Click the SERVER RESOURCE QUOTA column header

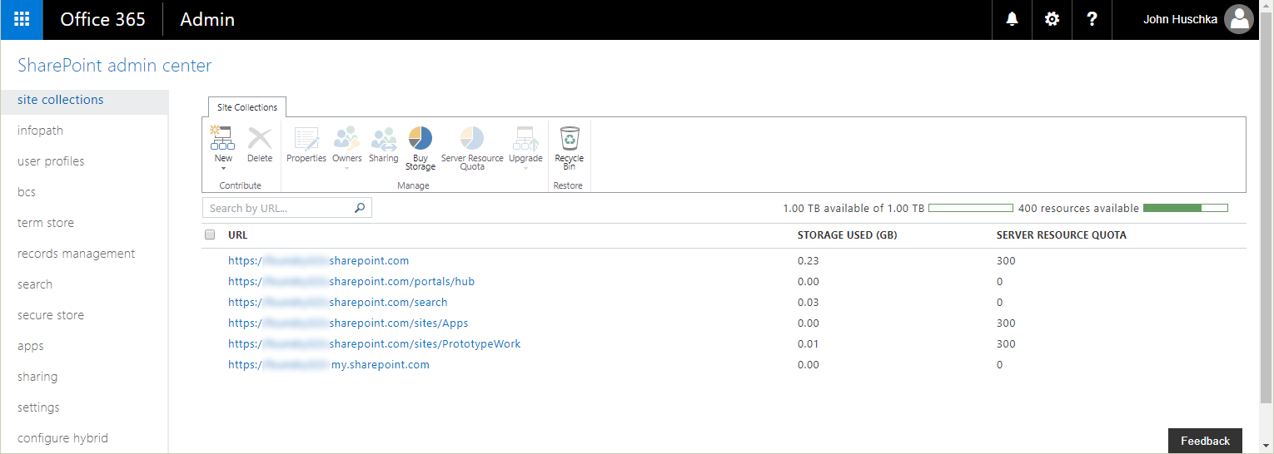tap(1061, 235)
